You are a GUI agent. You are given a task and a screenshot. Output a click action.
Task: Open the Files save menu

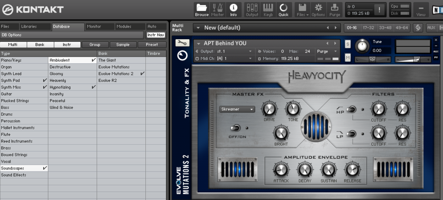click(302, 10)
